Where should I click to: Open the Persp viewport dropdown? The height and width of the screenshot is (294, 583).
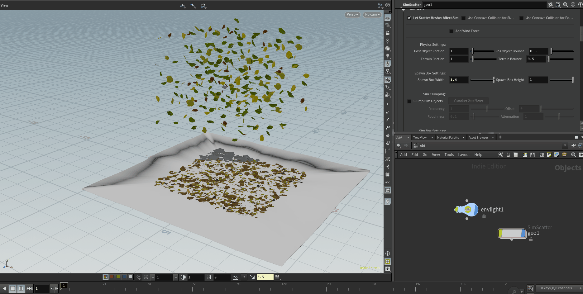tap(352, 15)
